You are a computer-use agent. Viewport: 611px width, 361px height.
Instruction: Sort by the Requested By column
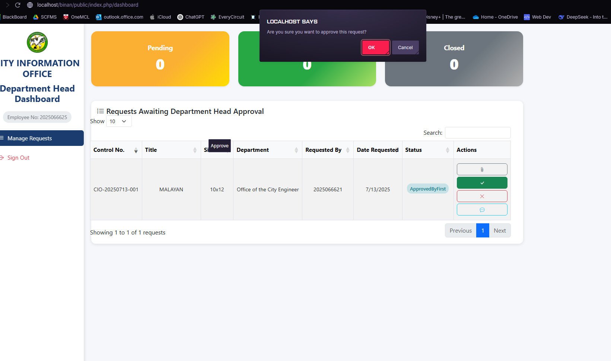tap(328, 150)
